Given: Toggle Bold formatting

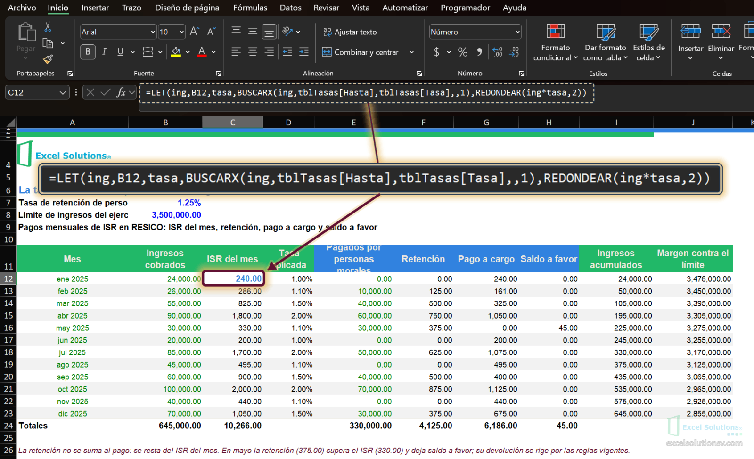Looking at the screenshot, I should pyautogui.click(x=88, y=52).
